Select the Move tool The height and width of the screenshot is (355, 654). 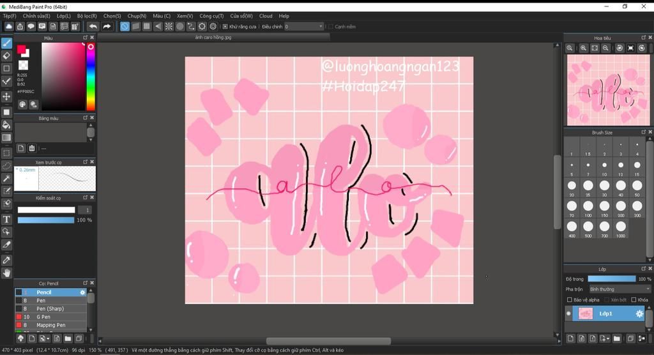coord(6,96)
